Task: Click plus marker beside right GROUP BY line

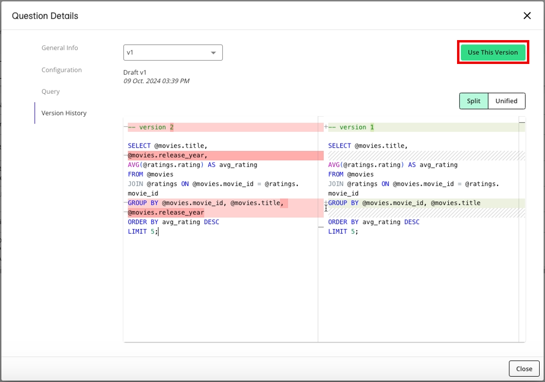Action: pyautogui.click(x=326, y=203)
